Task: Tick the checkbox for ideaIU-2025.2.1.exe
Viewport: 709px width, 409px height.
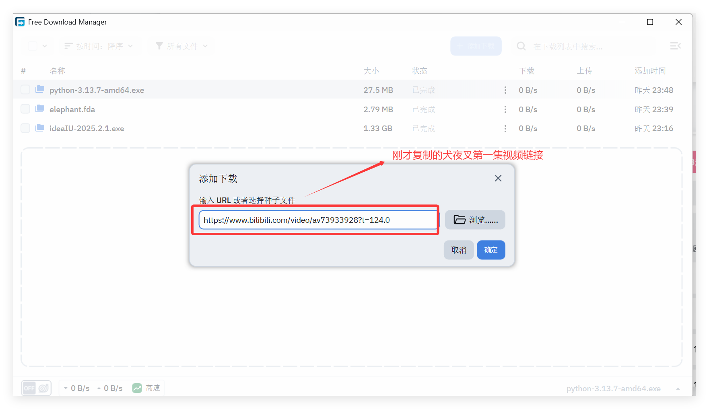Action: [x=25, y=128]
